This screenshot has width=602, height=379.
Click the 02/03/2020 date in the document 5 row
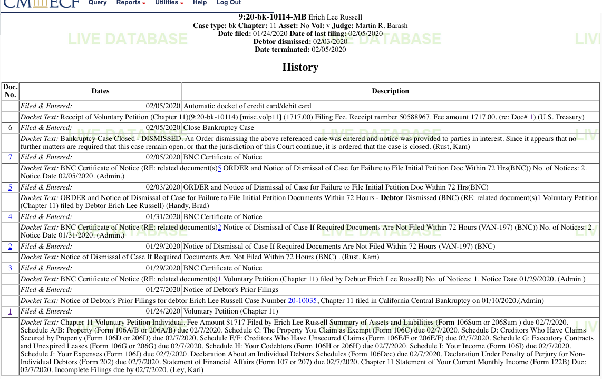click(x=163, y=187)
